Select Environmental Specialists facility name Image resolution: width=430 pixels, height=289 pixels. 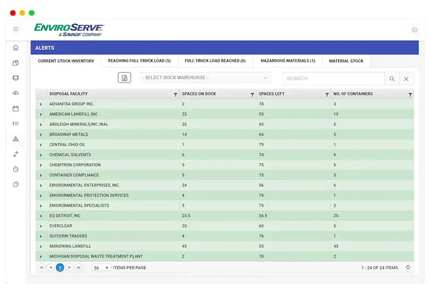[x=79, y=206]
